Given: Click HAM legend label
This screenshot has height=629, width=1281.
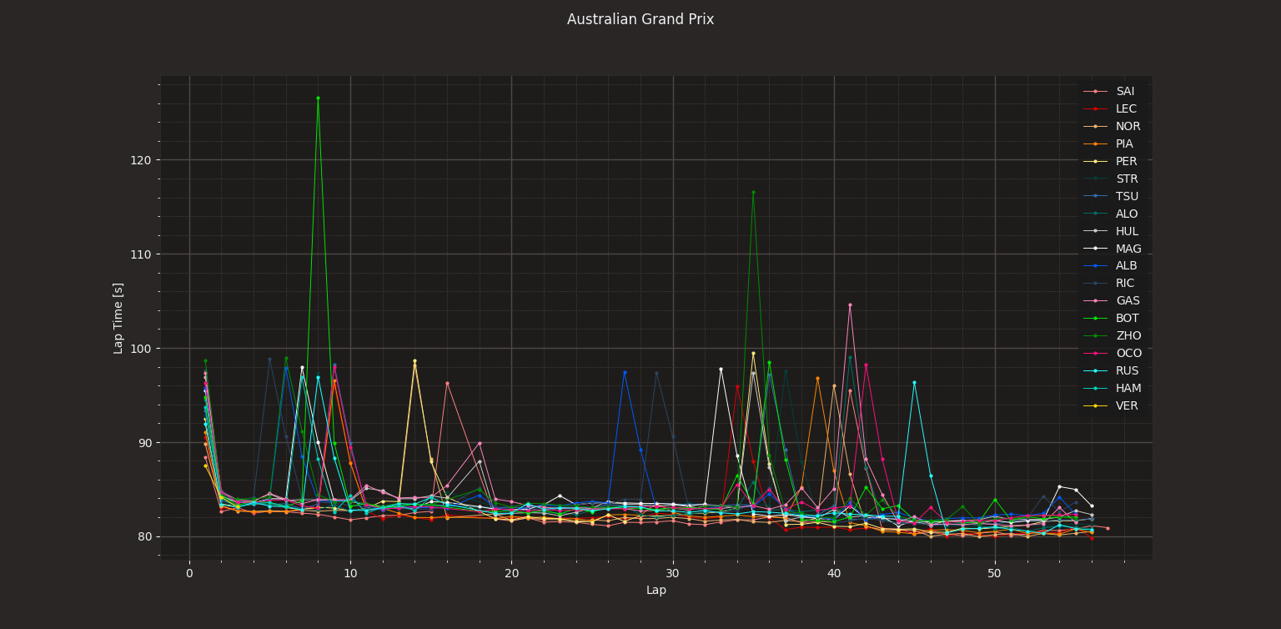Looking at the screenshot, I should pos(1128,389).
